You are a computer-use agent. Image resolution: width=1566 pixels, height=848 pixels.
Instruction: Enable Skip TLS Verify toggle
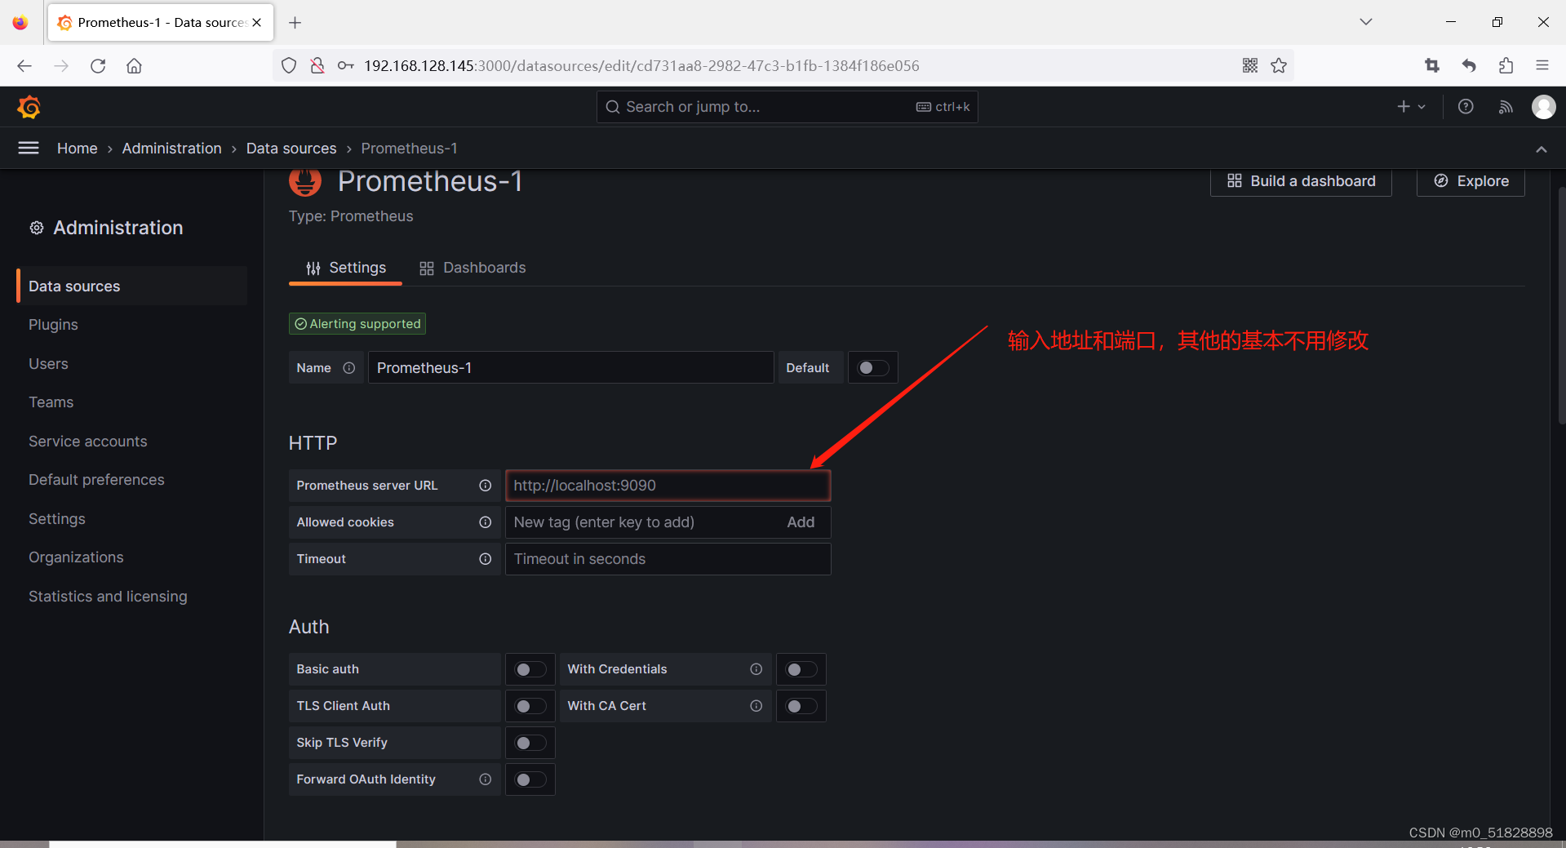click(x=530, y=743)
